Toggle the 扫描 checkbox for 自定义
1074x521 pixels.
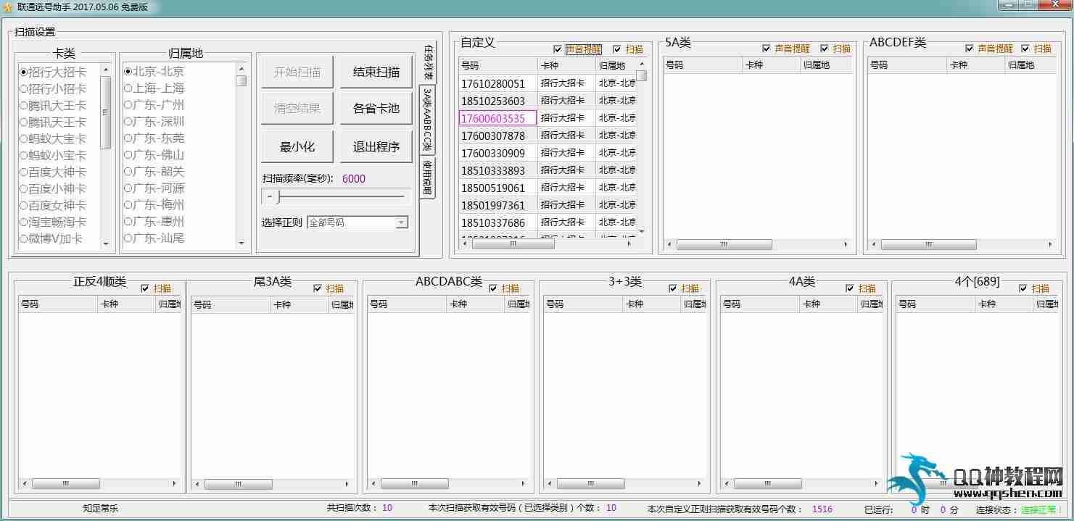click(628, 49)
